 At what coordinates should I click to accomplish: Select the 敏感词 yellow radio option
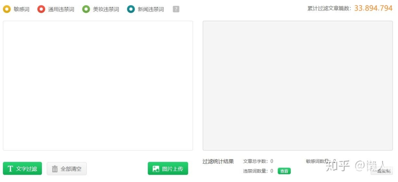coord(7,9)
